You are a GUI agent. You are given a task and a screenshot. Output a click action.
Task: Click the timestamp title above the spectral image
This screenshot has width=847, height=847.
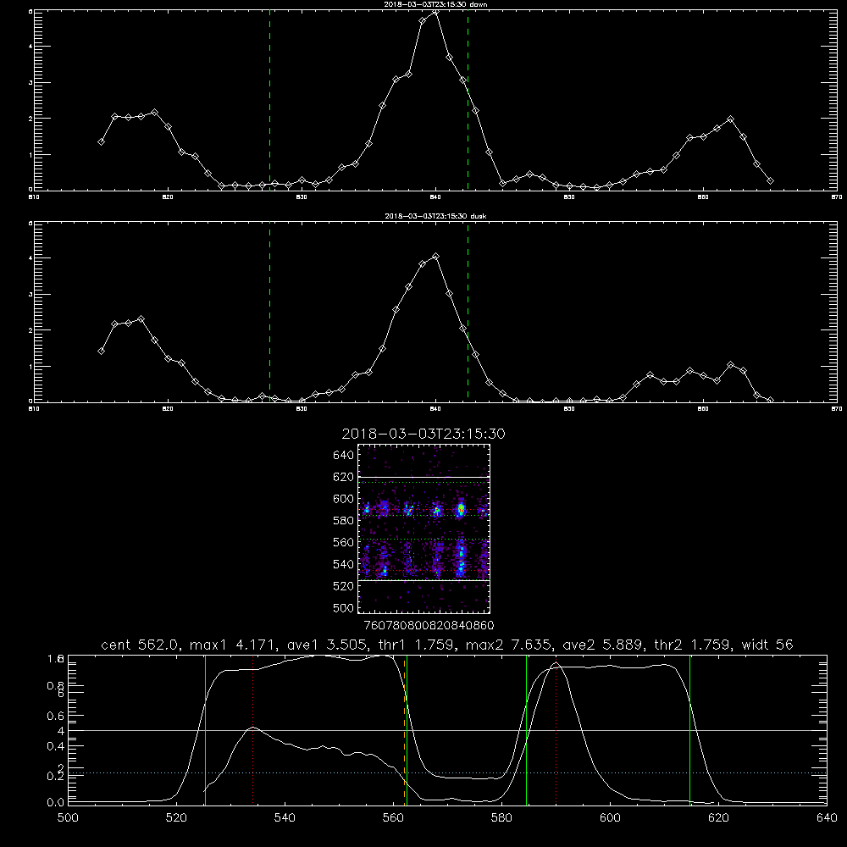[423, 434]
